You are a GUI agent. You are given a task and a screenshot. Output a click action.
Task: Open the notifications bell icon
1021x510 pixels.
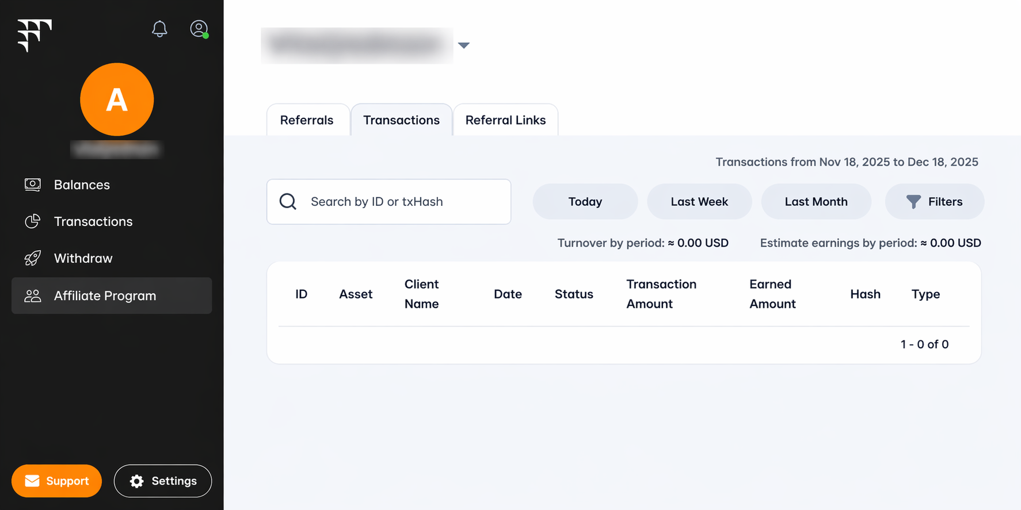[x=159, y=29]
